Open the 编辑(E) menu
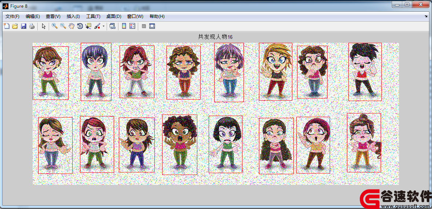Screen dimensions: 432x209 click(33, 16)
